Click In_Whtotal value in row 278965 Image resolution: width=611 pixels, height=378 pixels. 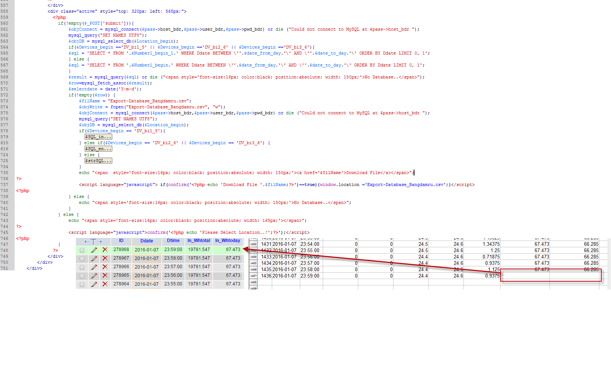click(199, 275)
